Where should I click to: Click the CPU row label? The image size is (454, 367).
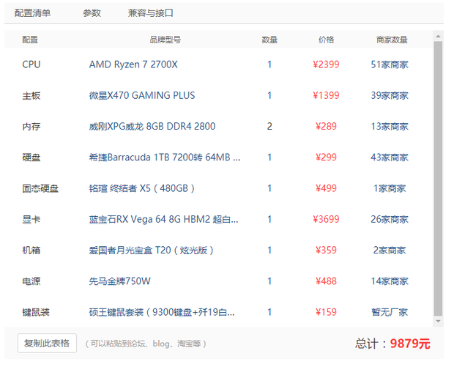click(x=31, y=64)
